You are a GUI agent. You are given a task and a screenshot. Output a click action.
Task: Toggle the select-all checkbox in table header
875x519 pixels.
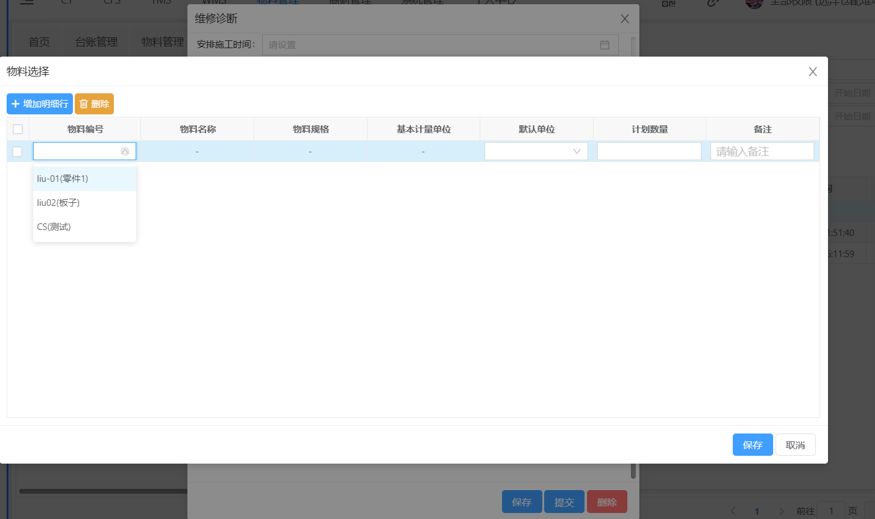pos(17,129)
